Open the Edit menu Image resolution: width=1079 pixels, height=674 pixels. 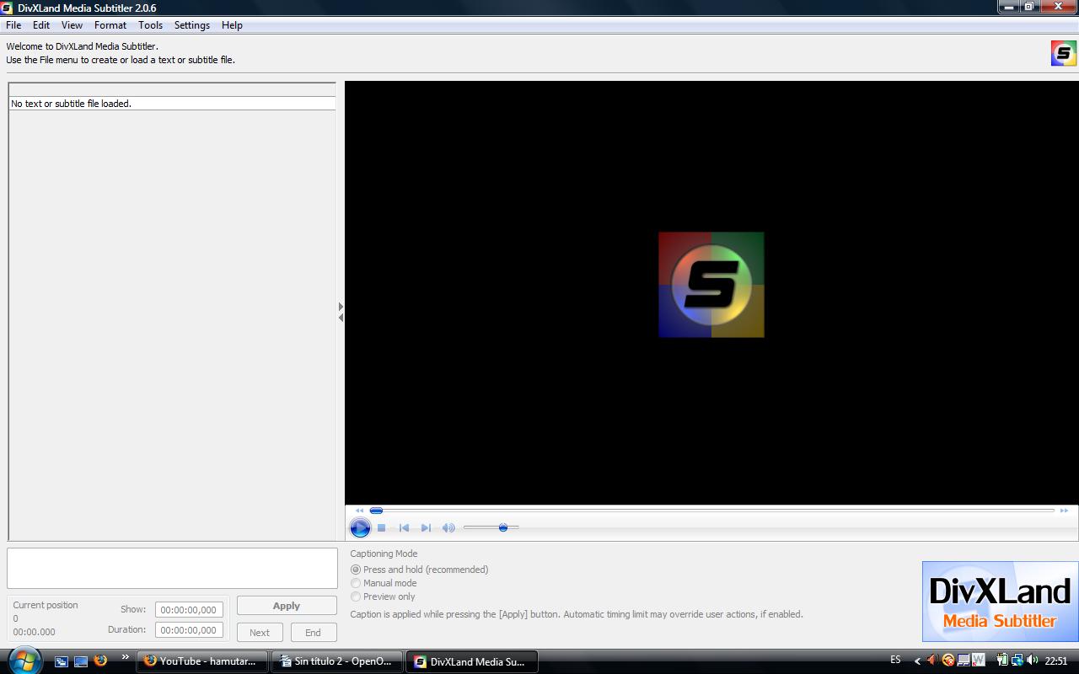click(x=41, y=25)
